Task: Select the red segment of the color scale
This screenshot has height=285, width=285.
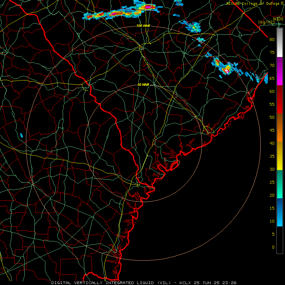Action: tap(280, 99)
